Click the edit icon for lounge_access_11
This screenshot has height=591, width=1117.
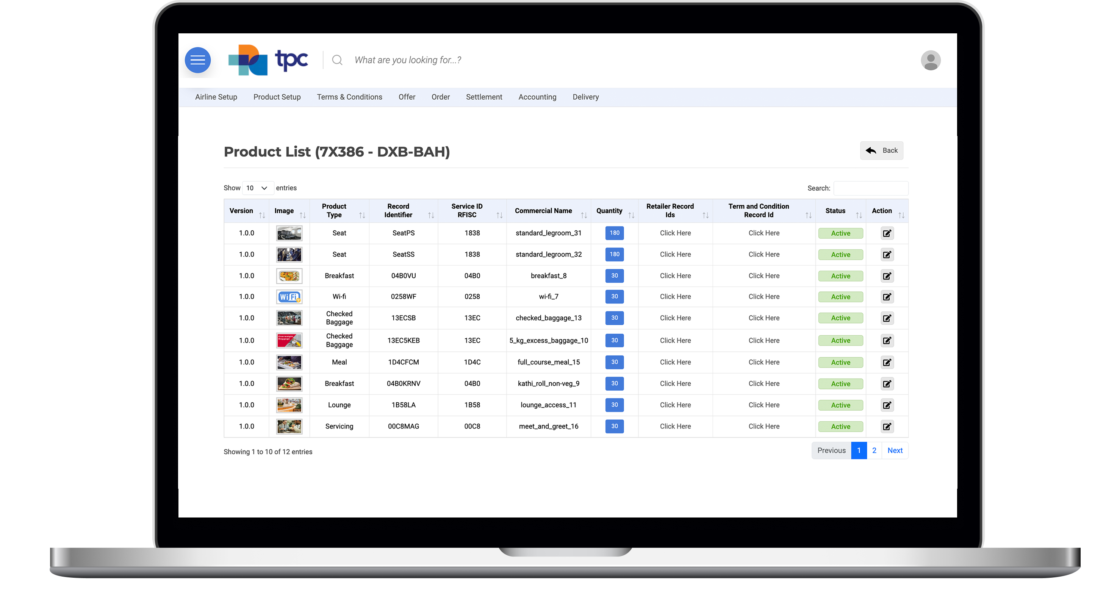click(x=887, y=405)
